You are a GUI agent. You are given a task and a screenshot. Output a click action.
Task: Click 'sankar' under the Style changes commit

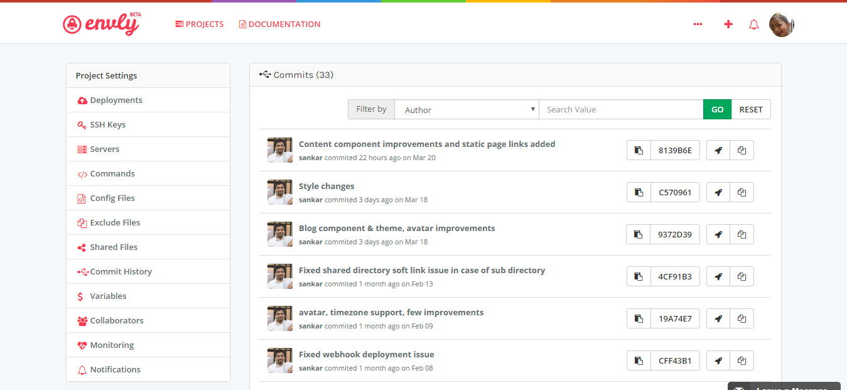tap(311, 200)
